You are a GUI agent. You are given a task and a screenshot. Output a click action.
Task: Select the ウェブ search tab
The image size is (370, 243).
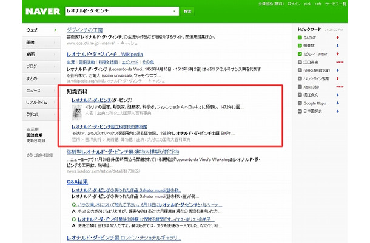tap(41, 30)
